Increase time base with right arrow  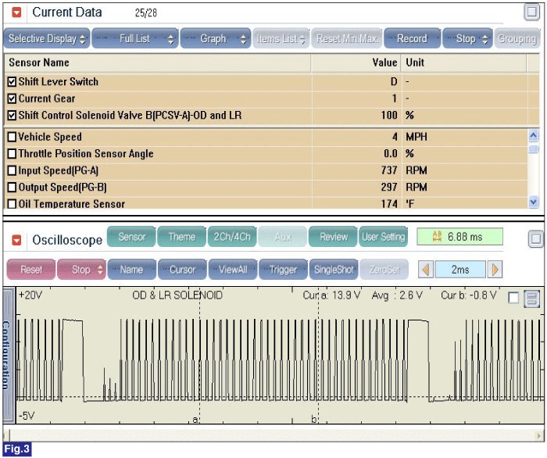click(x=495, y=270)
